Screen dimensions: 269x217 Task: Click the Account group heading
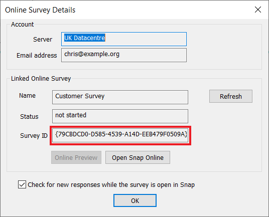point(22,25)
